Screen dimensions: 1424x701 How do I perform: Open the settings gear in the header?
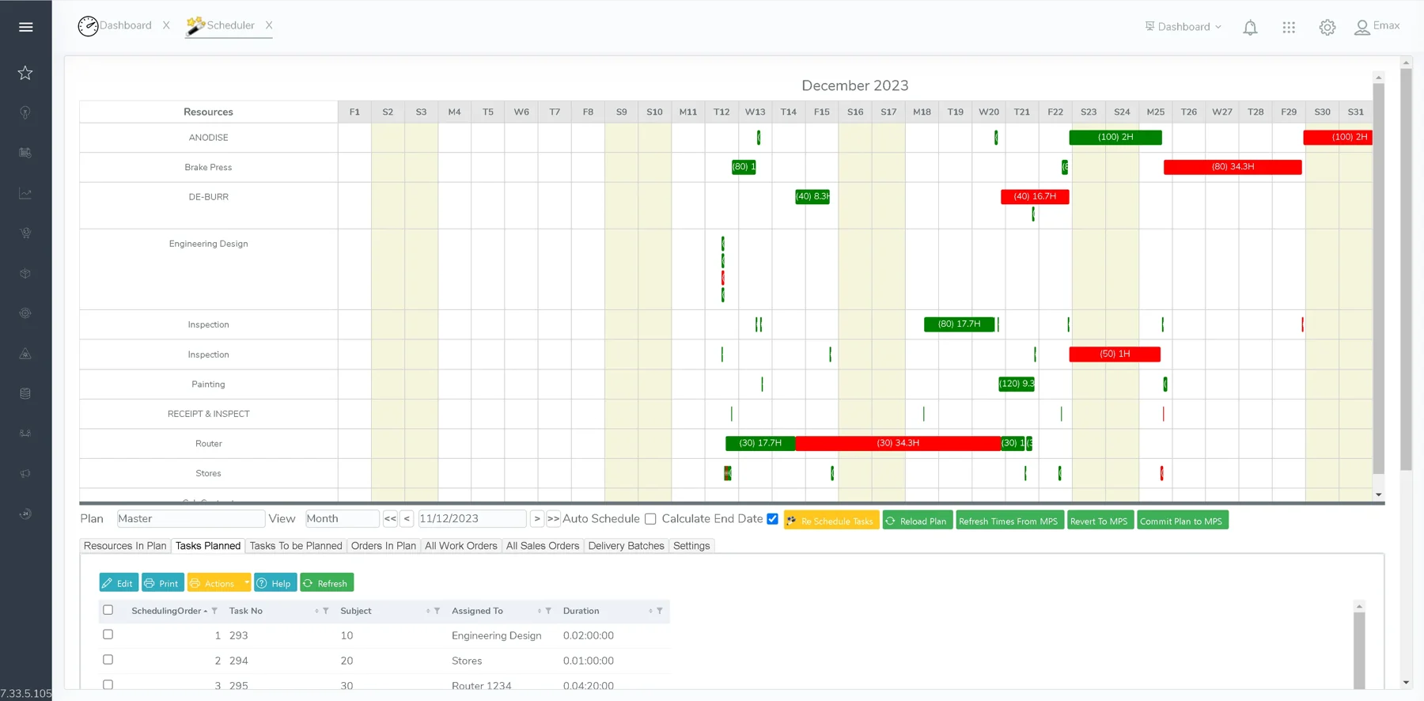tap(1327, 28)
